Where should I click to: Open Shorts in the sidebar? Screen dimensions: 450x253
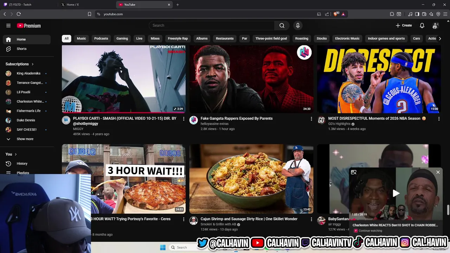(27, 49)
